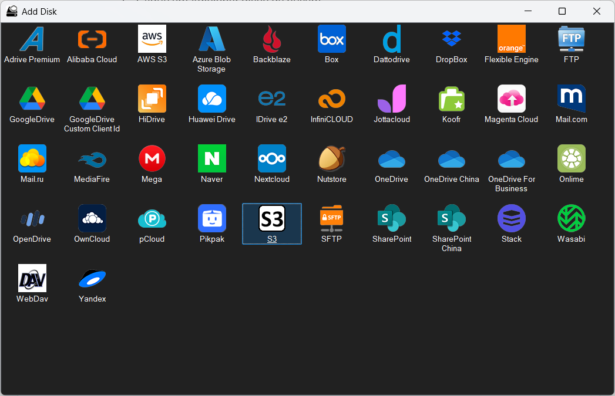Click the Add Disk title bar icon
This screenshot has width=615, height=396.
12,11
